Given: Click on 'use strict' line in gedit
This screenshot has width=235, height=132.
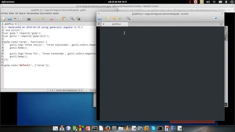Looking at the screenshot, I should [x=13, y=30].
